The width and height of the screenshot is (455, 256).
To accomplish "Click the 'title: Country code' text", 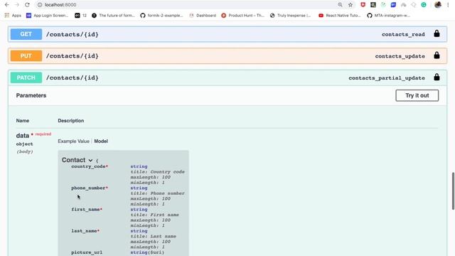I will [x=157, y=172].
